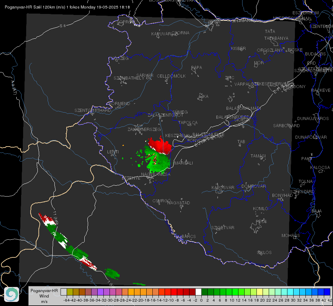This screenshot has width=333, height=306.
Task: Choose the dark blue swatch at 42 m/s
Action: click(x=327, y=292)
